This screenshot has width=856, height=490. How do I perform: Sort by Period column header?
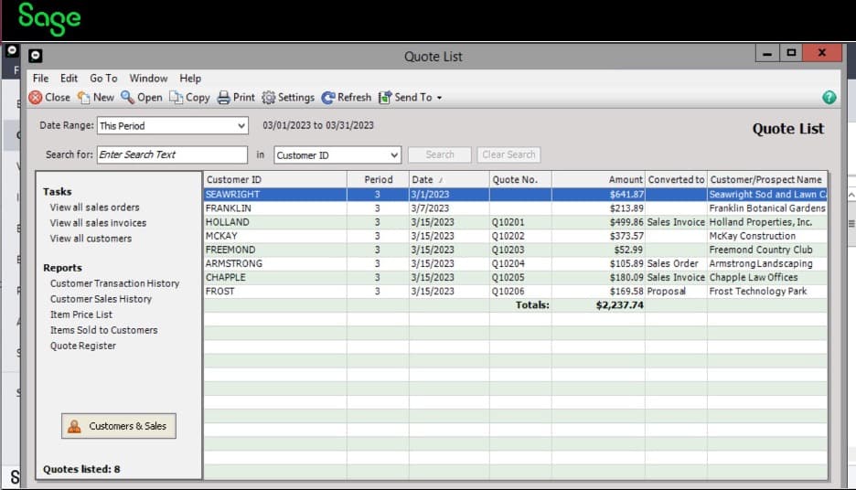click(378, 179)
